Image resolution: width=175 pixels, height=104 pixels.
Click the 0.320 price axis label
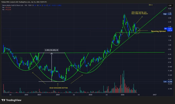pyautogui.click(x=170, y=75)
